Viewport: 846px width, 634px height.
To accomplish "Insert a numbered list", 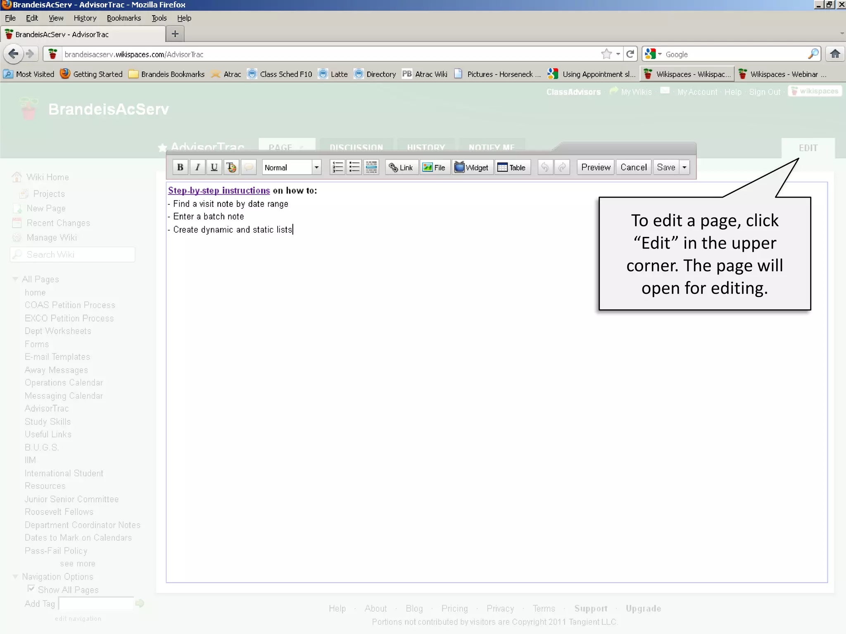I will (x=337, y=167).
